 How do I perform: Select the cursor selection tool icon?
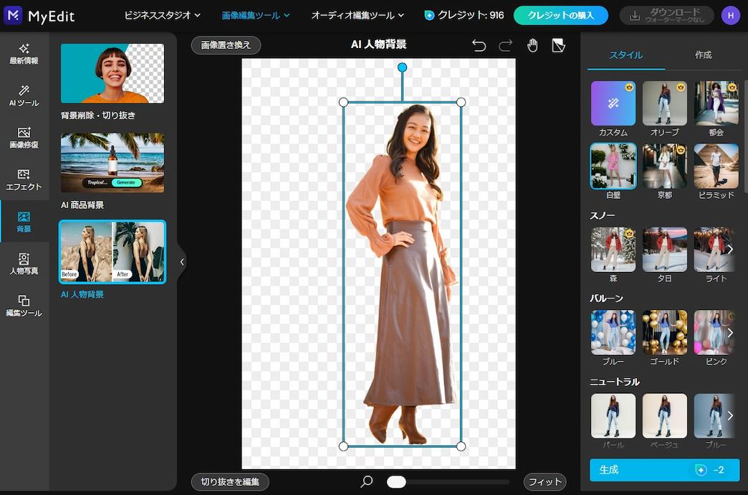(x=559, y=44)
